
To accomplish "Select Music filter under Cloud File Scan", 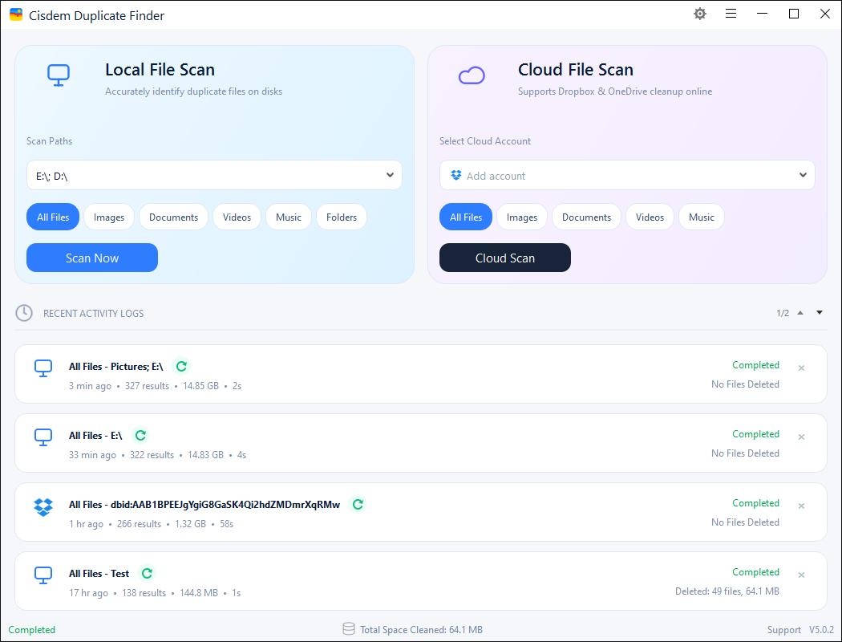I will pos(702,217).
